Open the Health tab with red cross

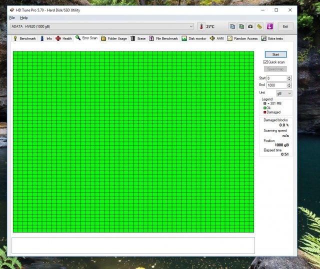(63, 38)
